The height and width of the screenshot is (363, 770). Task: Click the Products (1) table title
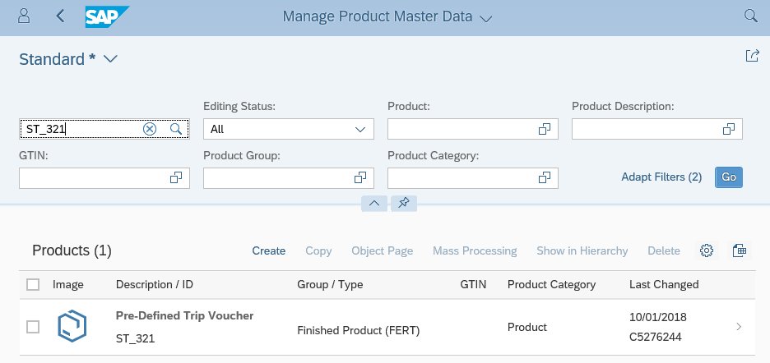pos(72,250)
